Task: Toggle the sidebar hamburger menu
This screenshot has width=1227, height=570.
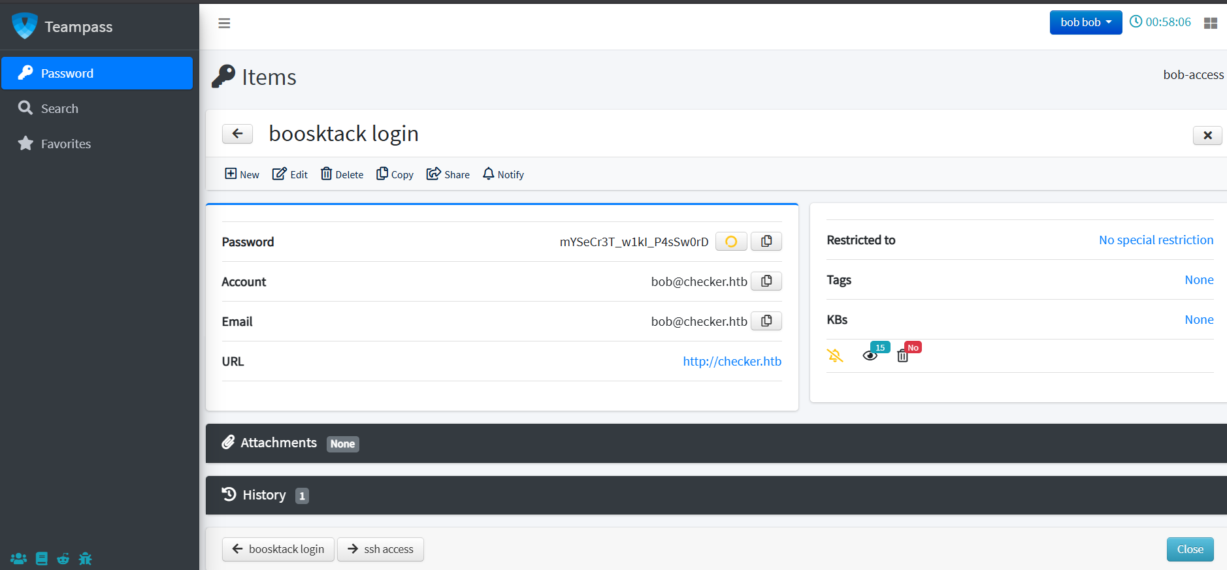Action: (x=224, y=24)
